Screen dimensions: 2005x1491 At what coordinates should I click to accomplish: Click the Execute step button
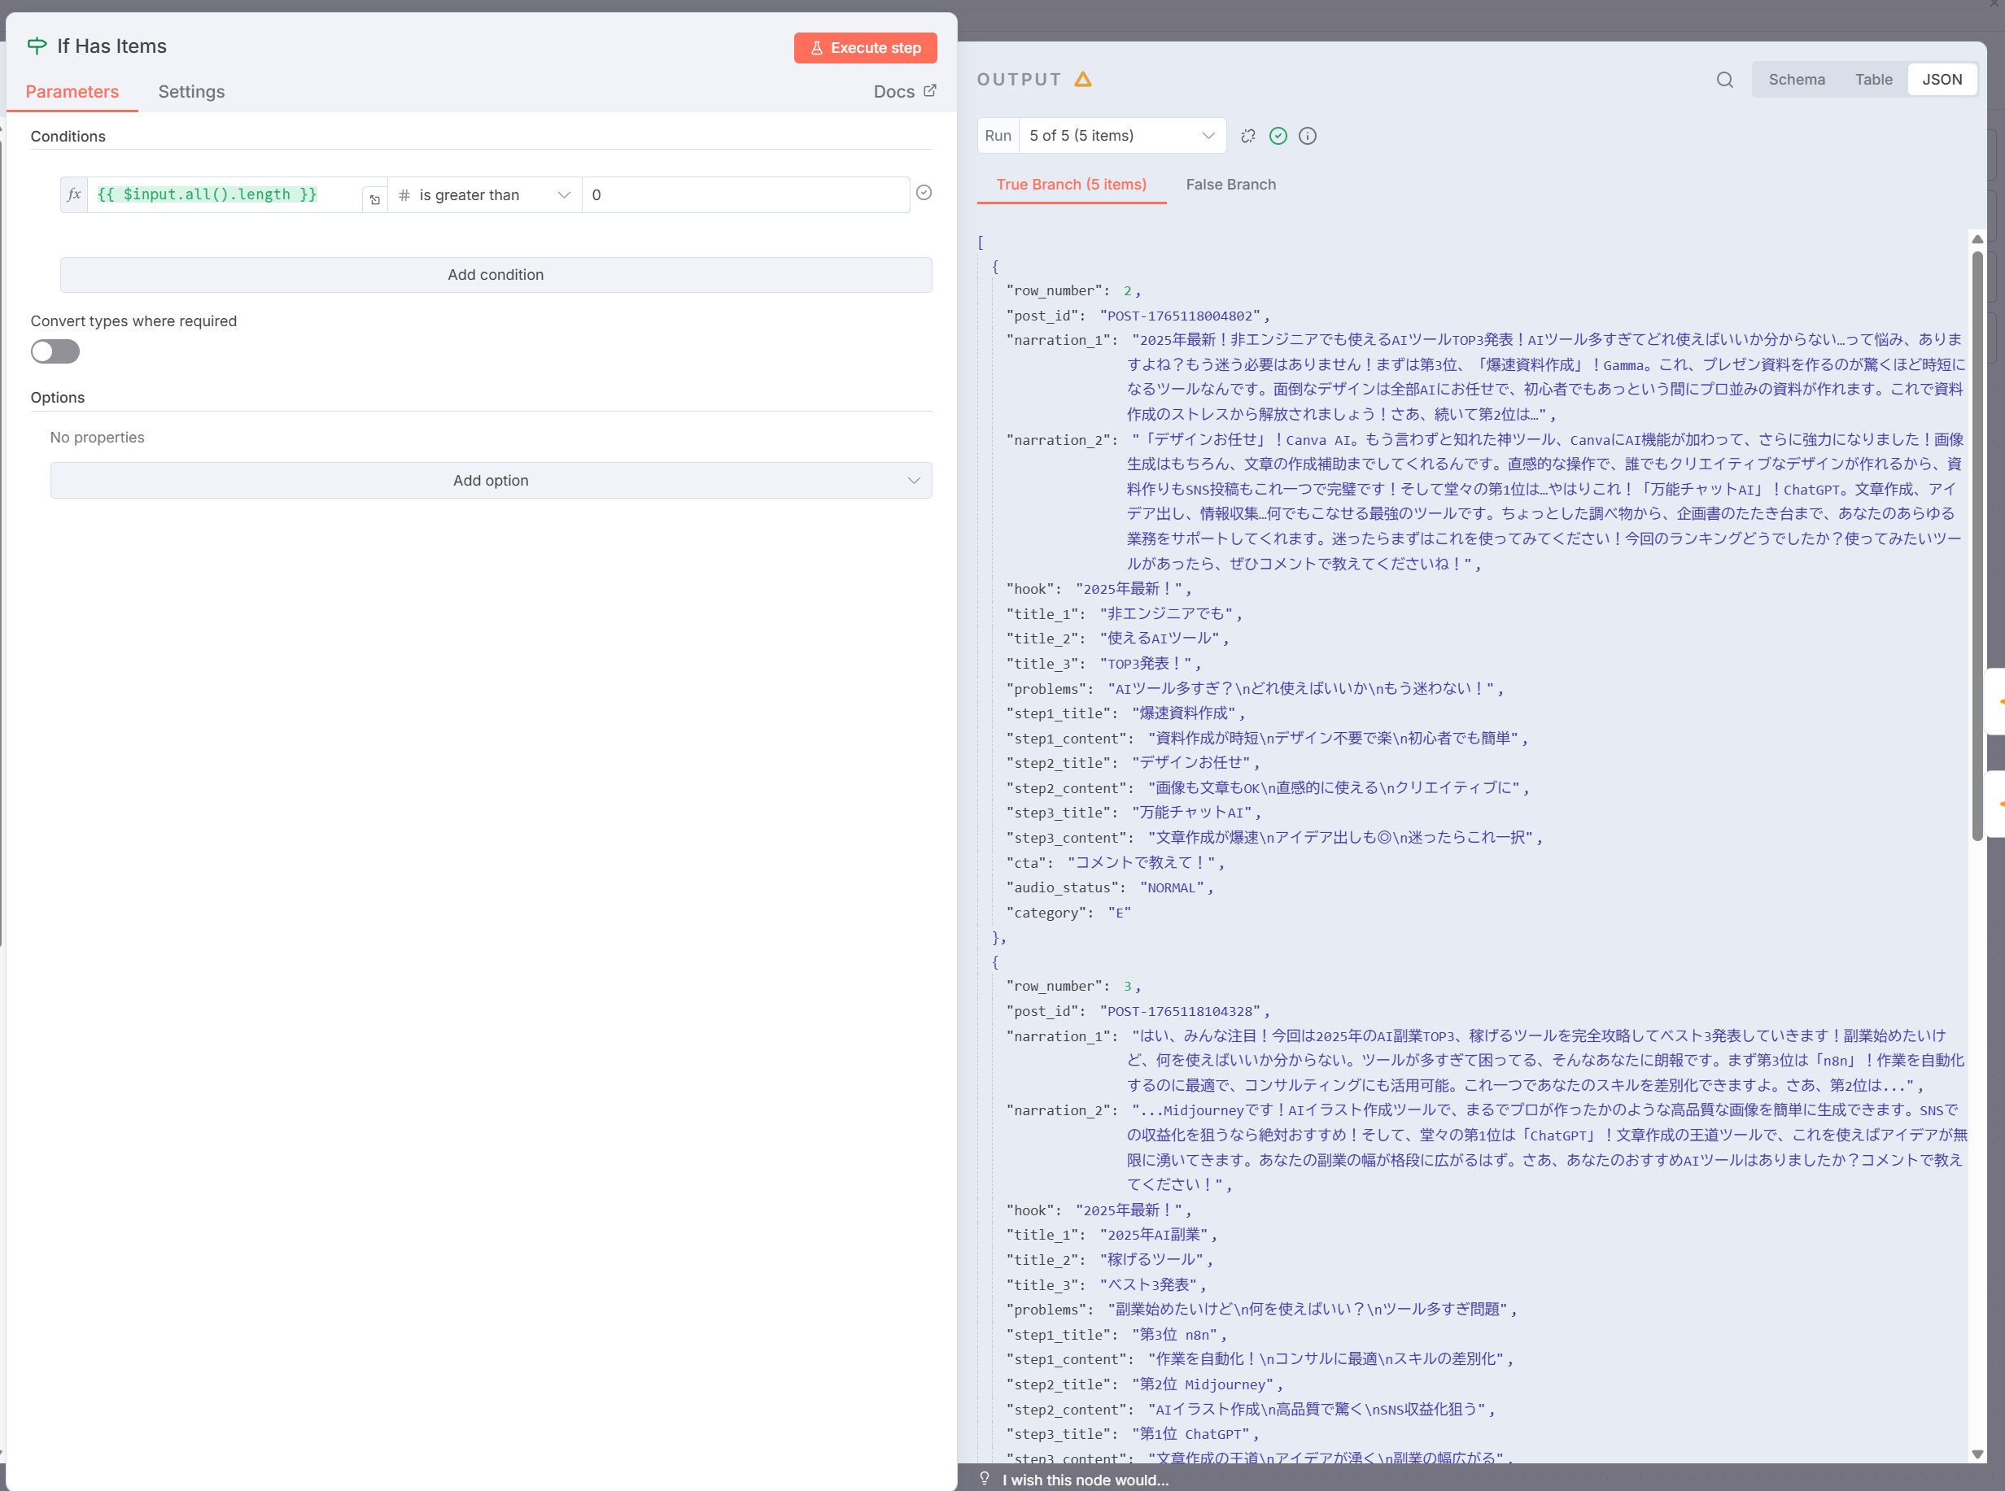click(865, 48)
